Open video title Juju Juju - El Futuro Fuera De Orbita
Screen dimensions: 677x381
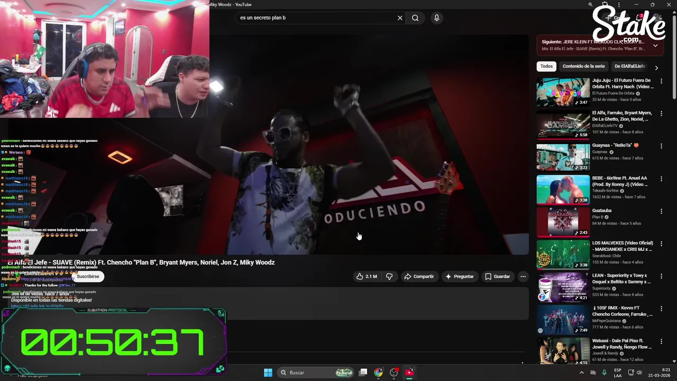[x=623, y=84]
